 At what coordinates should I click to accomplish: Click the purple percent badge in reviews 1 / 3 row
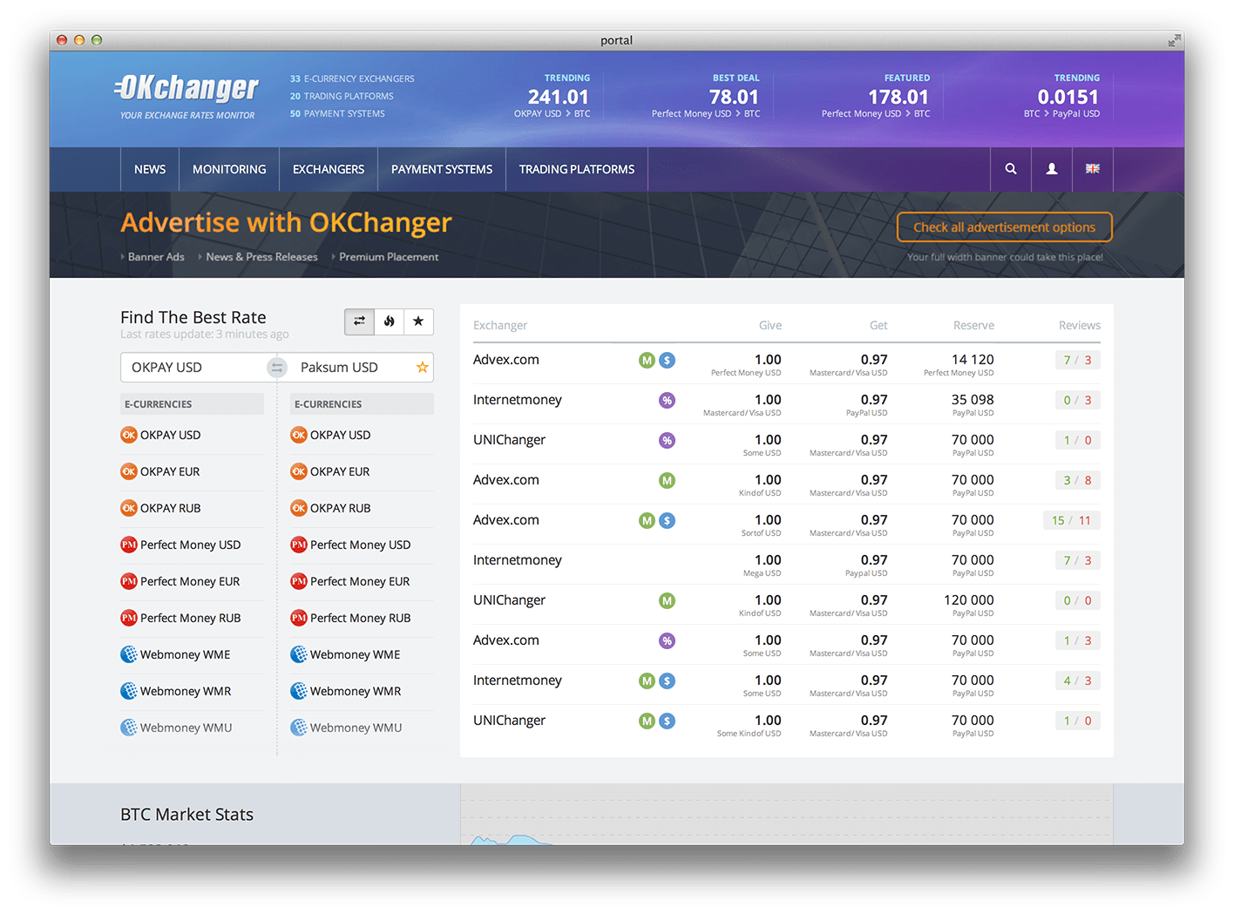[667, 640]
